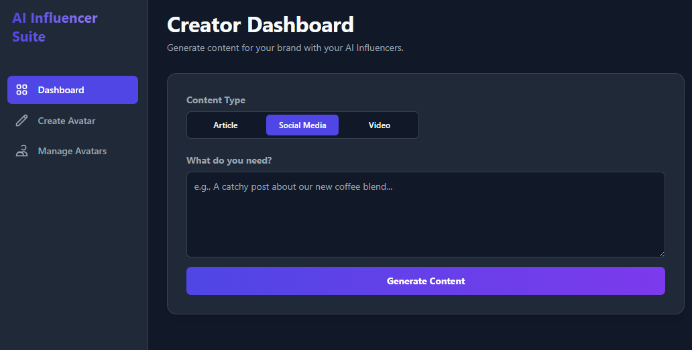This screenshot has width=692, height=350.
Task: Click the Create Avatar pencil icon
Action: (x=21, y=121)
